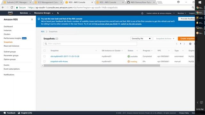Open Option groups in sidebar
This screenshot has height=115, width=205.
click(x=10, y=59)
